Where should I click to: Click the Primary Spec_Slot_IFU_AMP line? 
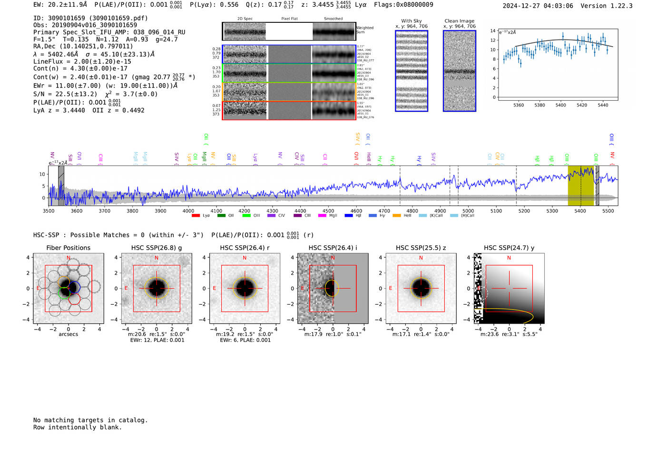click(109, 32)
